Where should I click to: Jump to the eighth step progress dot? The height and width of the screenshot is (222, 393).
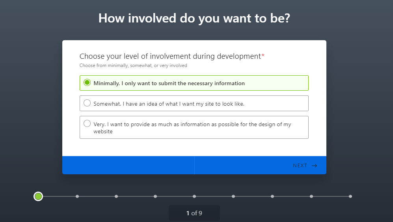311,196
